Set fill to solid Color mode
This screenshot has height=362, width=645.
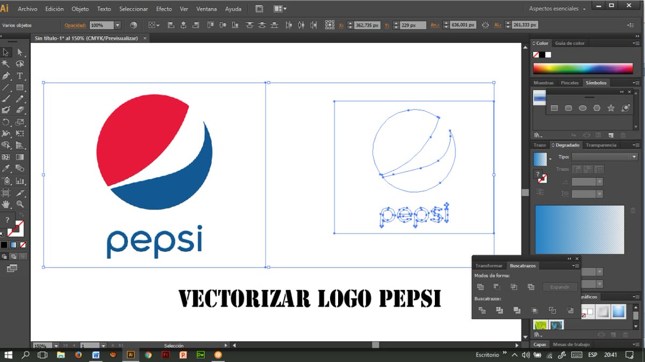click(x=4, y=244)
